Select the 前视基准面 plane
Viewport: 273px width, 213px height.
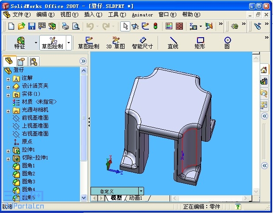pyautogui.click(x=35, y=118)
